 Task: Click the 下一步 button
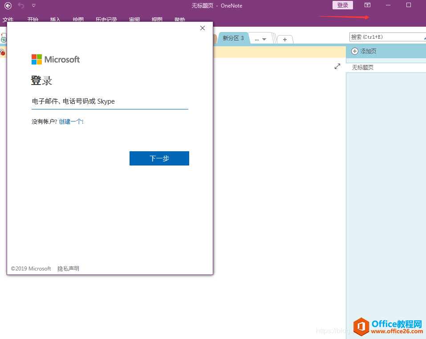(x=159, y=158)
